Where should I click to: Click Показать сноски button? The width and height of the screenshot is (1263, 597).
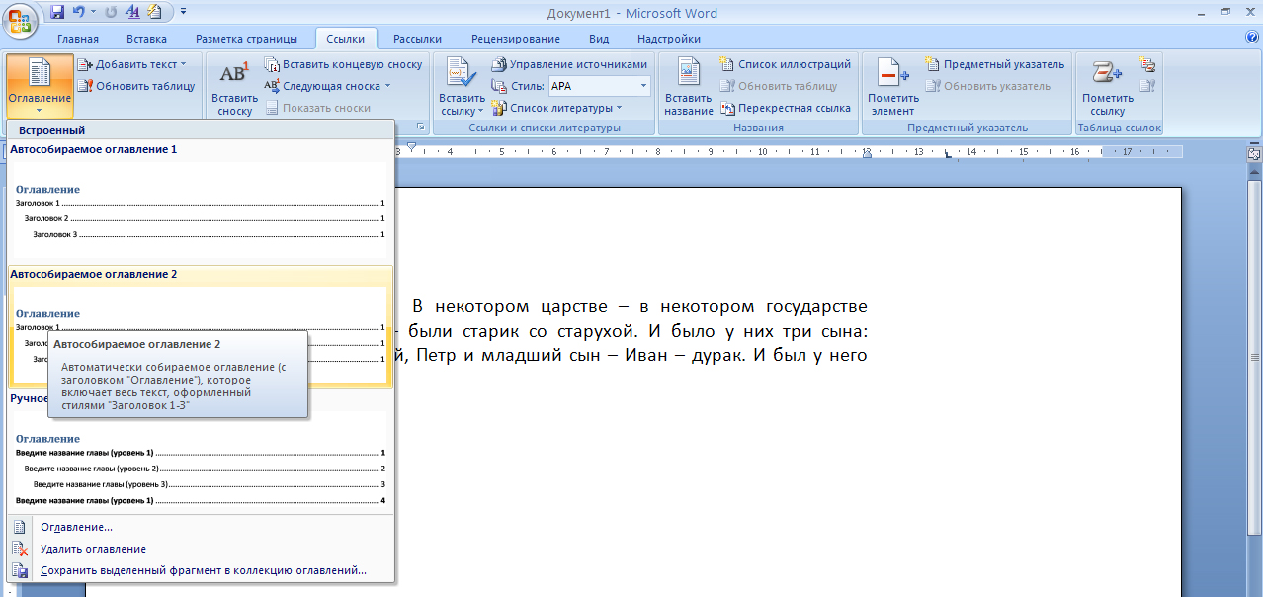(317, 108)
